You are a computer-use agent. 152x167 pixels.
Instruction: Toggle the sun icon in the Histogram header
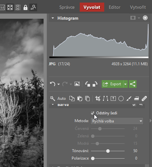point(145,18)
